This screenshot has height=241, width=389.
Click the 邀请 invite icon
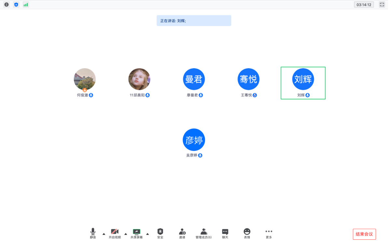point(182,233)
